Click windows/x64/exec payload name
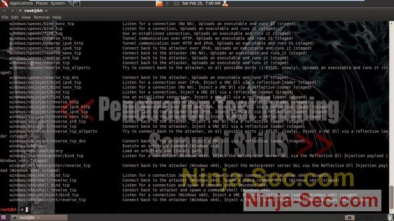 point(28,146)
